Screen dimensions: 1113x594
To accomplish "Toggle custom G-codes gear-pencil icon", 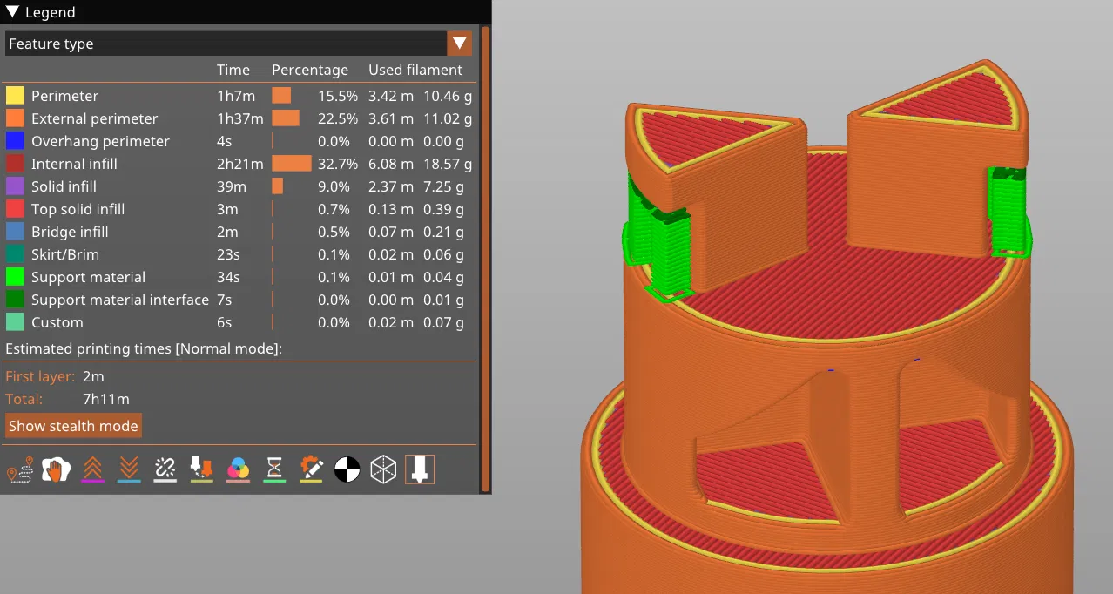I will pos(311,470).
